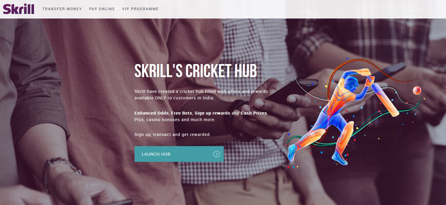446x205 pixels.
Task: Open the Transfer Money menu
Action: coord(62,9)
